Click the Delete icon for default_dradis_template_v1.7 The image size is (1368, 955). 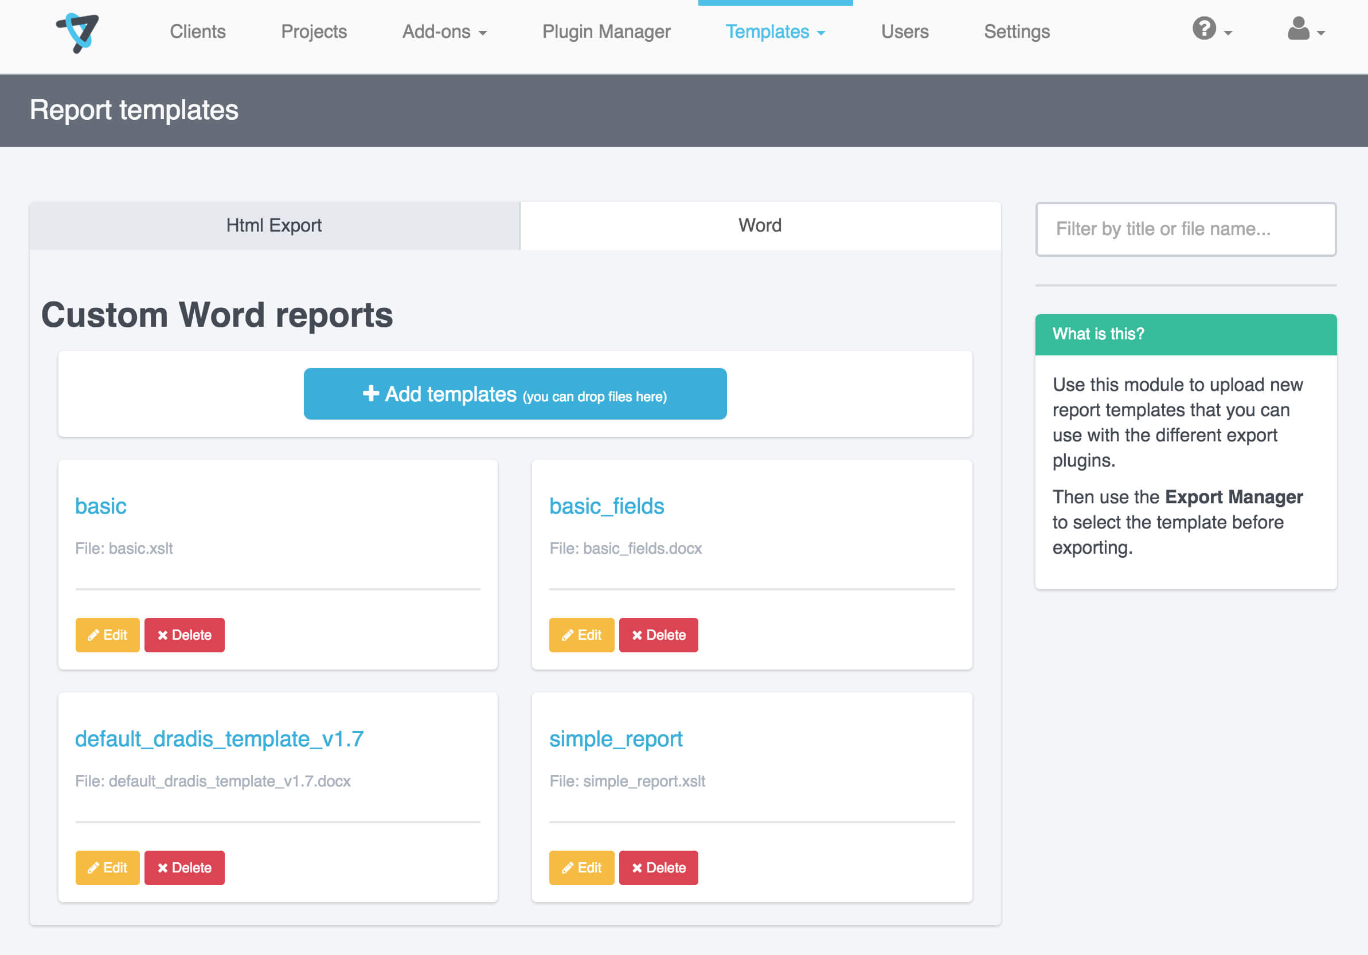(184, 867)
